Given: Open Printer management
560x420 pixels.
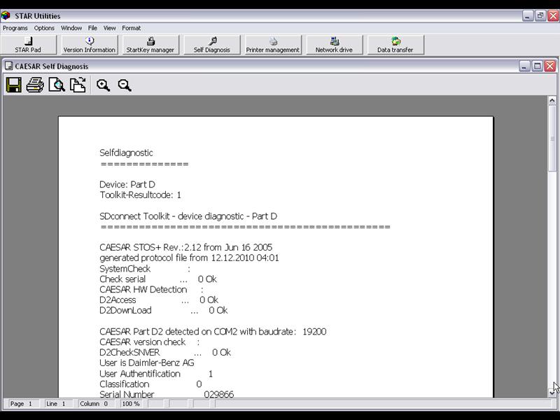Looking at the screenshot, I should click(273, 45).
